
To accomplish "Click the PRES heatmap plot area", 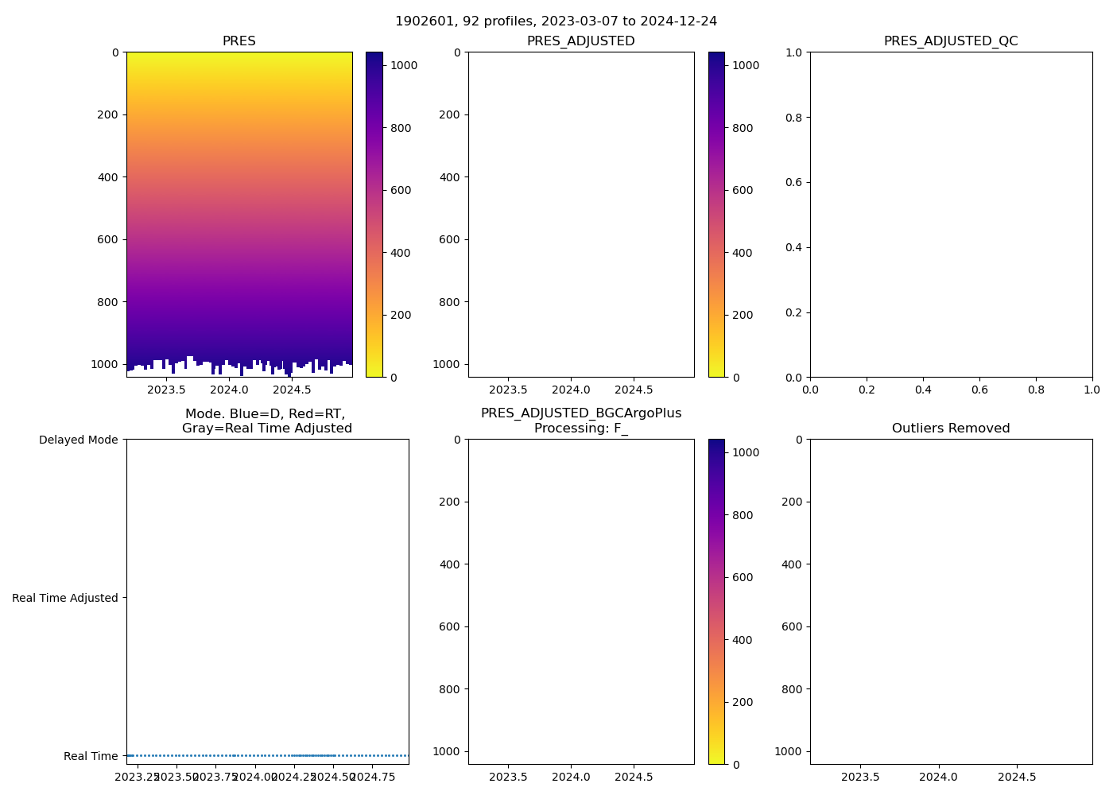I will tap(239, 207).
